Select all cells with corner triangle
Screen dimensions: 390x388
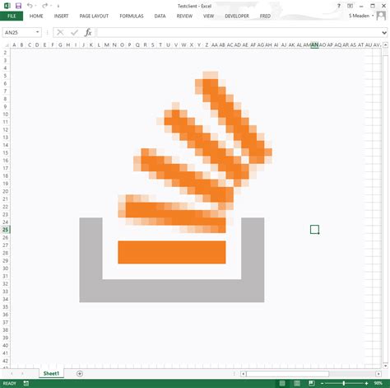click(7, 44)
